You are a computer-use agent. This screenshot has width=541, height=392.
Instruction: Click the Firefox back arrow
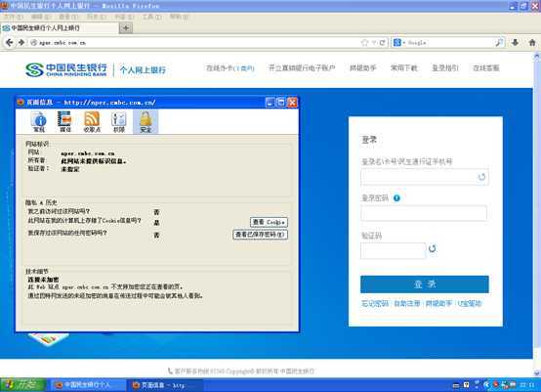pos(10,42)
